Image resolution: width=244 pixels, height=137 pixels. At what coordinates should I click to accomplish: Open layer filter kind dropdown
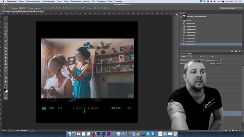click(x=186, y=56)
